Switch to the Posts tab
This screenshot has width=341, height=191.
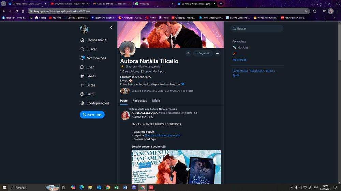124,100
